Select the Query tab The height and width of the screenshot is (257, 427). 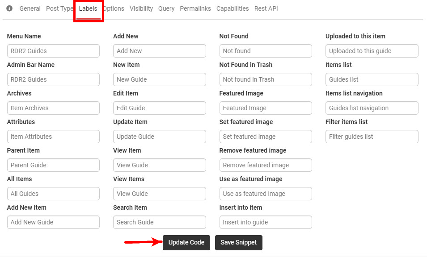(x=166, y=8)
